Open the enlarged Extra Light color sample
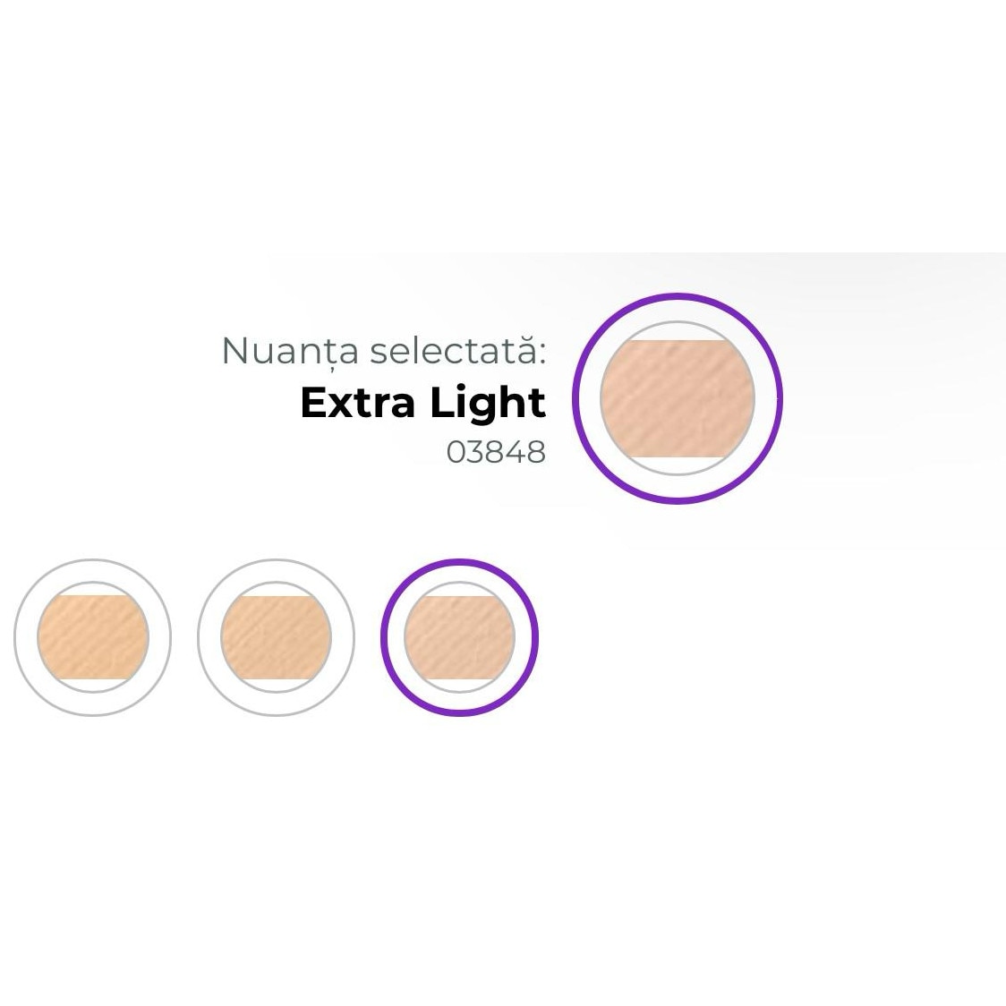 pyautogui.click(x=678, y=397)
